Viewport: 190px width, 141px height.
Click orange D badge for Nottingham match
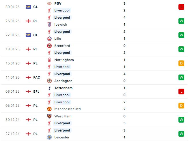181,63
